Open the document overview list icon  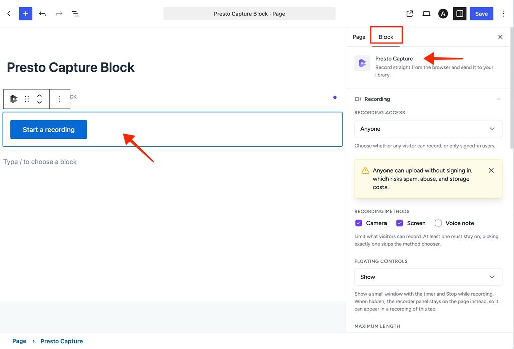tap(75, 14)
